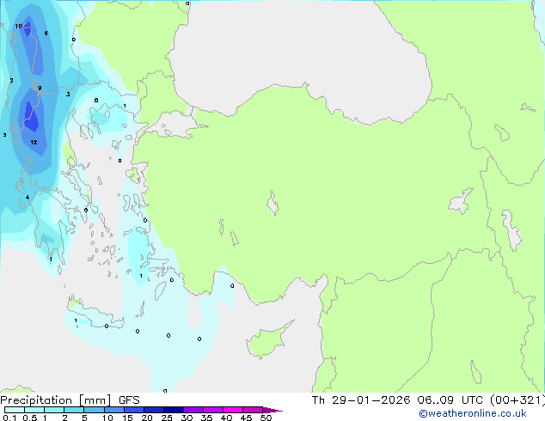Click the 0.5–1 mm legend color swatch

(34, 410)
